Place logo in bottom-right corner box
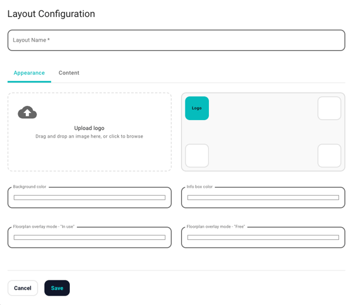The width and height of the screenshot is (352, 305). [329, 156]
